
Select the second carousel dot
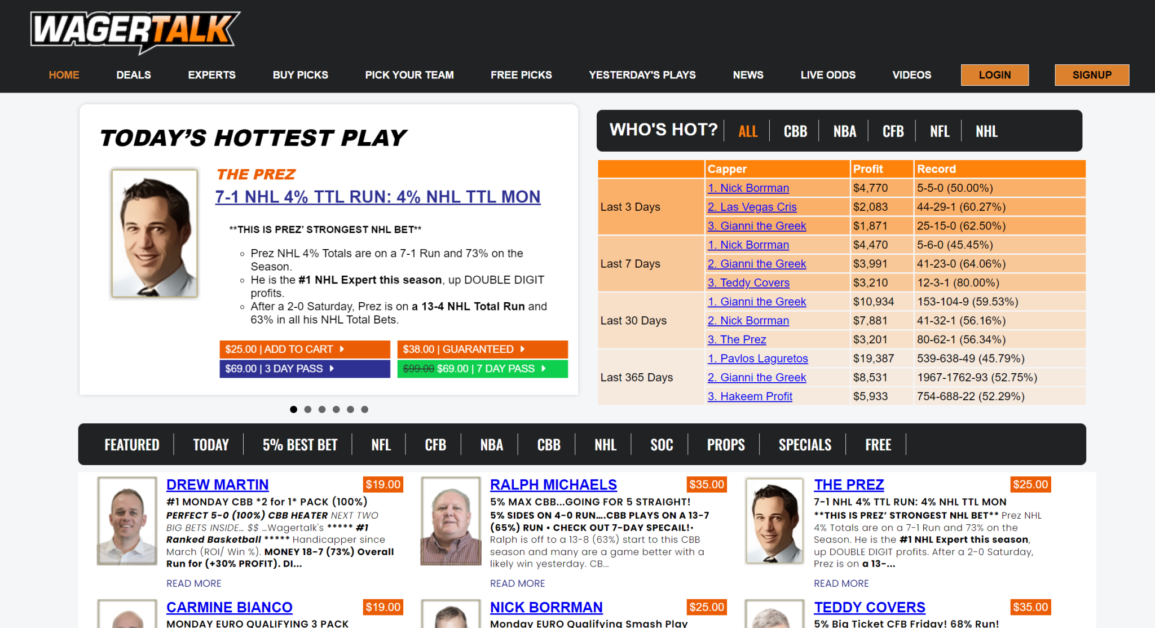point(308,409)
